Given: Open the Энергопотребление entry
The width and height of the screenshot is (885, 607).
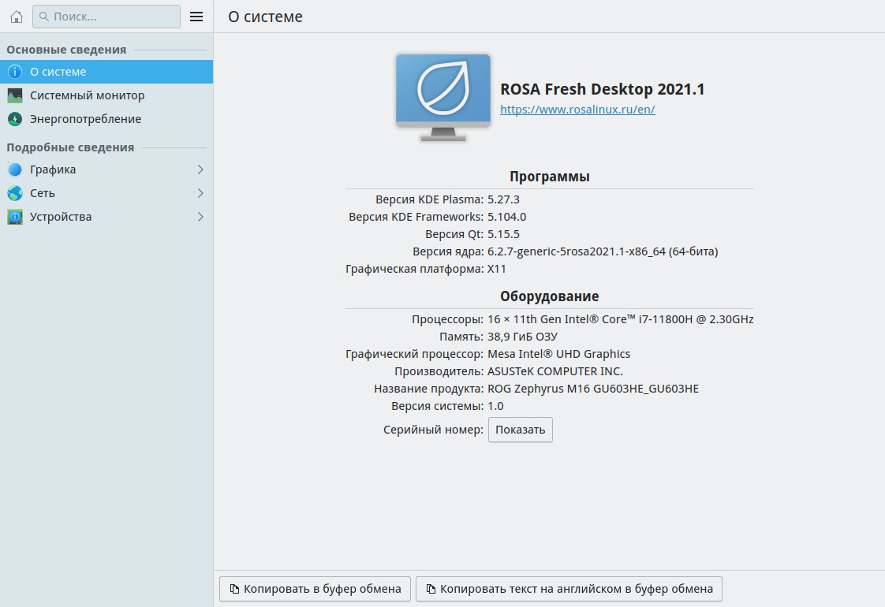Looking at the screenshot, I should coord(106,119).
